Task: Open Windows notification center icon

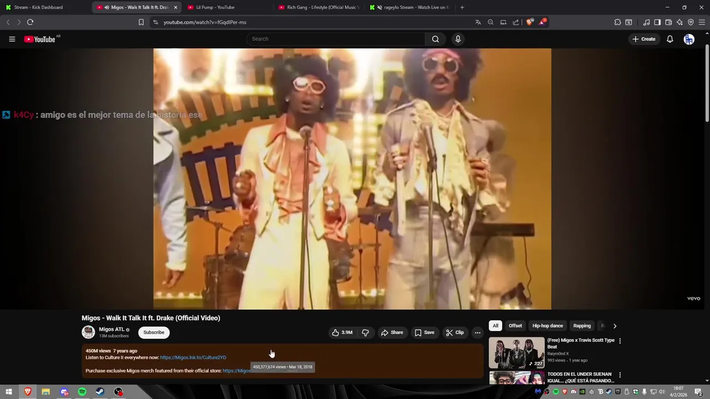Action: tap(699, 392)
